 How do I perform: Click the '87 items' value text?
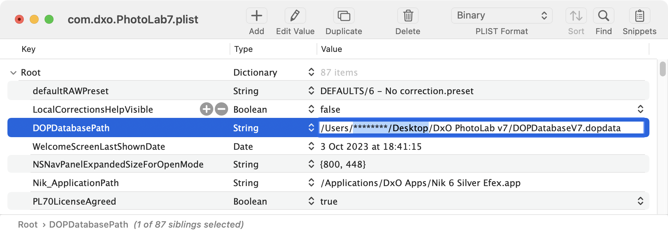pos(339,72)
